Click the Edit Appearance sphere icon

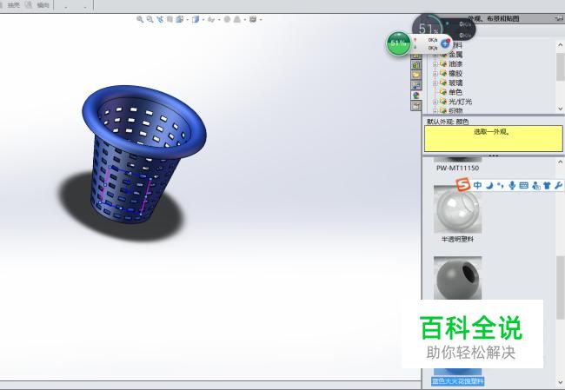pos(227,19)
